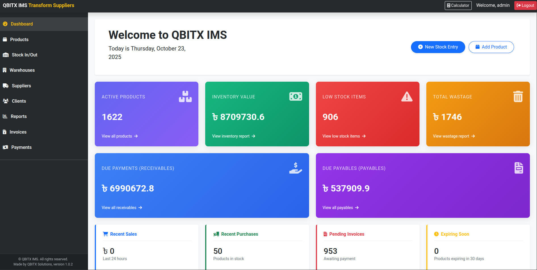Open View all receivables link
This screenshot has height=270, width=537.
122,207
